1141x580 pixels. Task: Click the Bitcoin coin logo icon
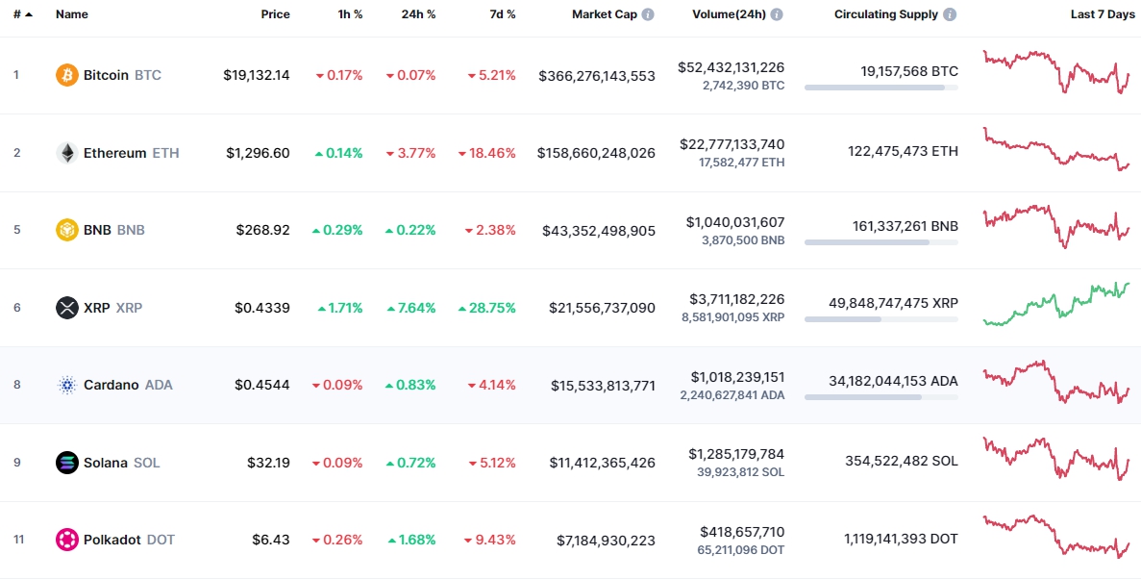(67, 75)
